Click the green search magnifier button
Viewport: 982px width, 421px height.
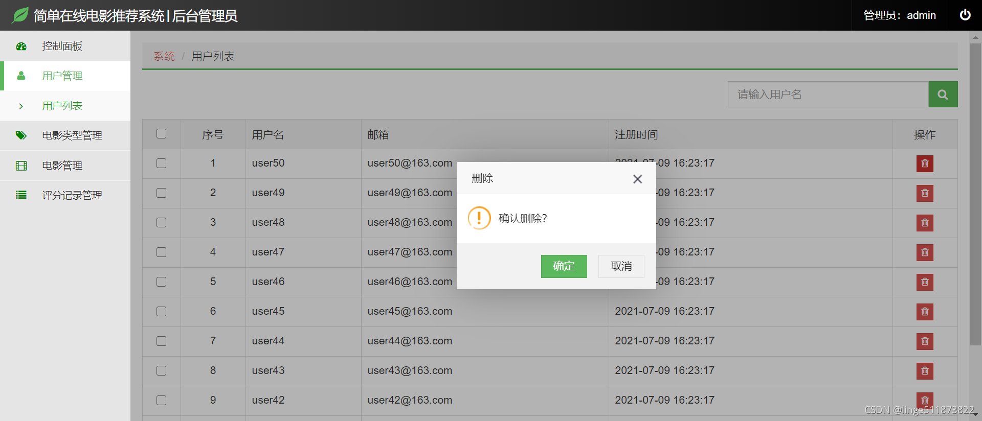click(943, 95)
